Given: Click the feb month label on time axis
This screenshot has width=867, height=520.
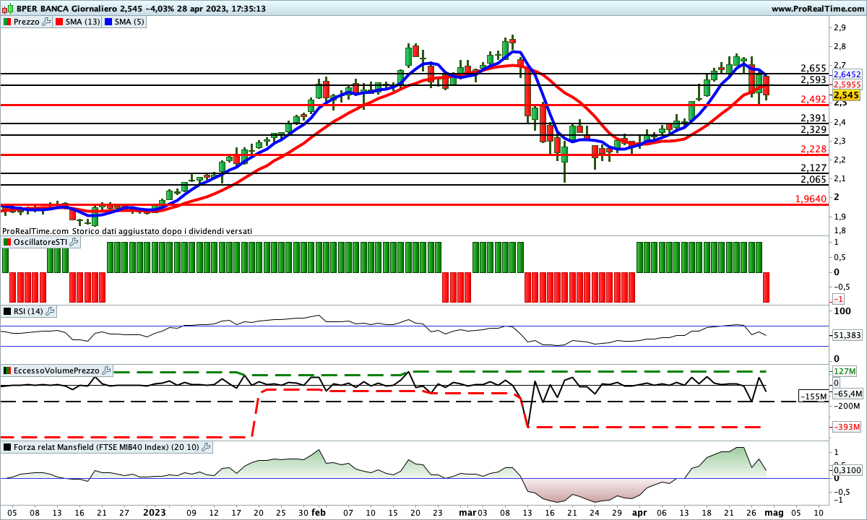Looking at the screenshot, I should coord(319,511).
